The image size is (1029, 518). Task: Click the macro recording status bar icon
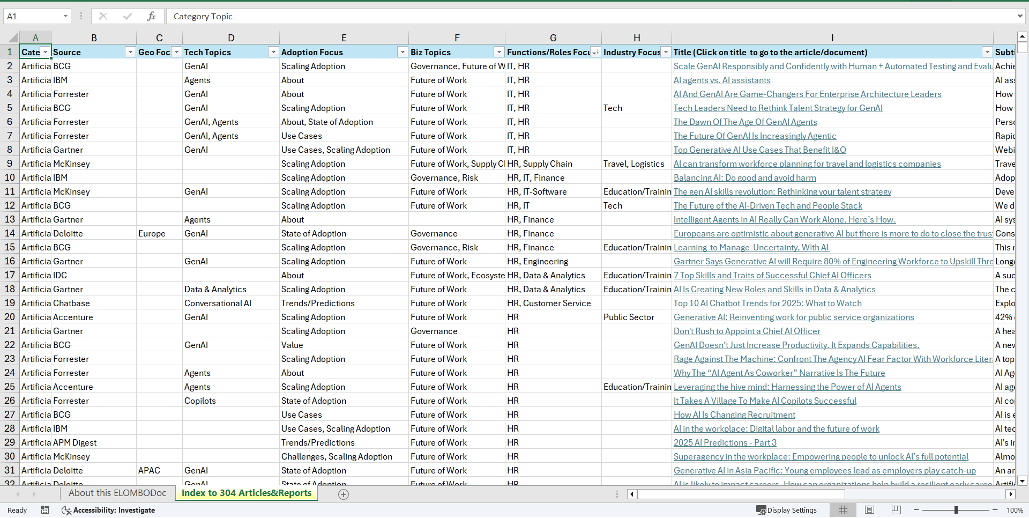coord(45,510)
